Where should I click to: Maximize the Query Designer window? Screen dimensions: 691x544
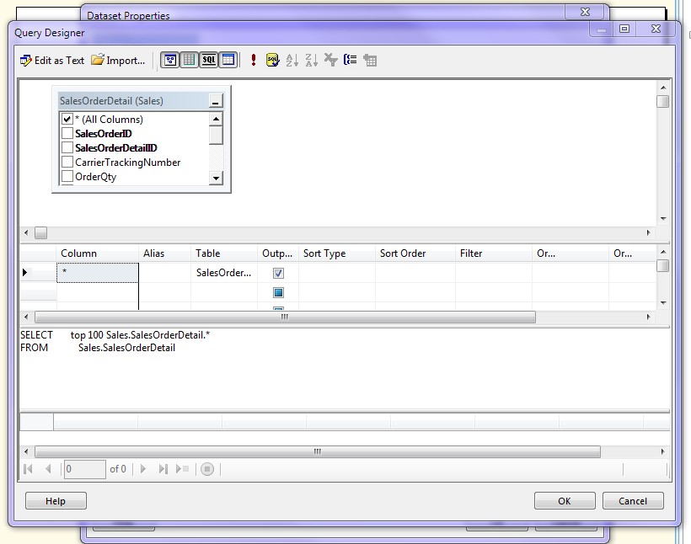[x=624, y=29]
